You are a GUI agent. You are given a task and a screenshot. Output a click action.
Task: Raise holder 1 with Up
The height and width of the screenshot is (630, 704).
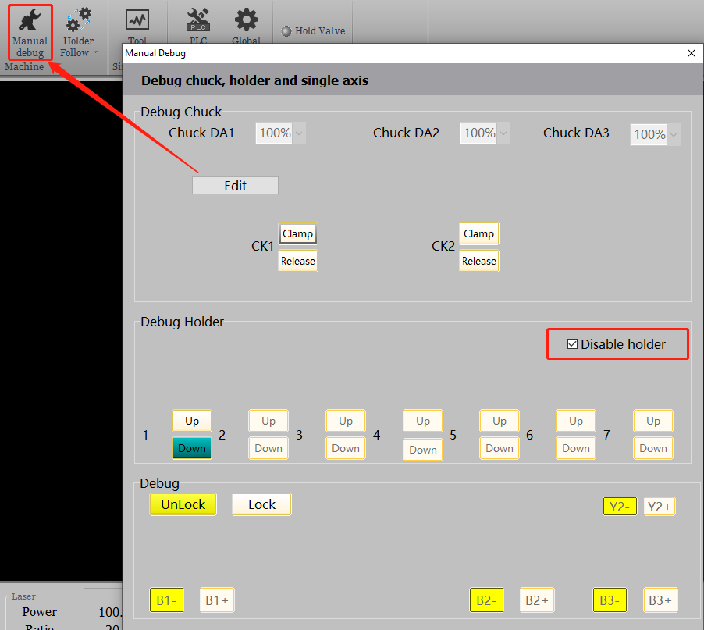192,421
